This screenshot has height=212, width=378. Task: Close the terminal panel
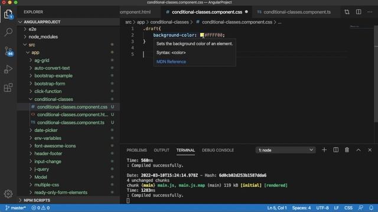[370, 150]
